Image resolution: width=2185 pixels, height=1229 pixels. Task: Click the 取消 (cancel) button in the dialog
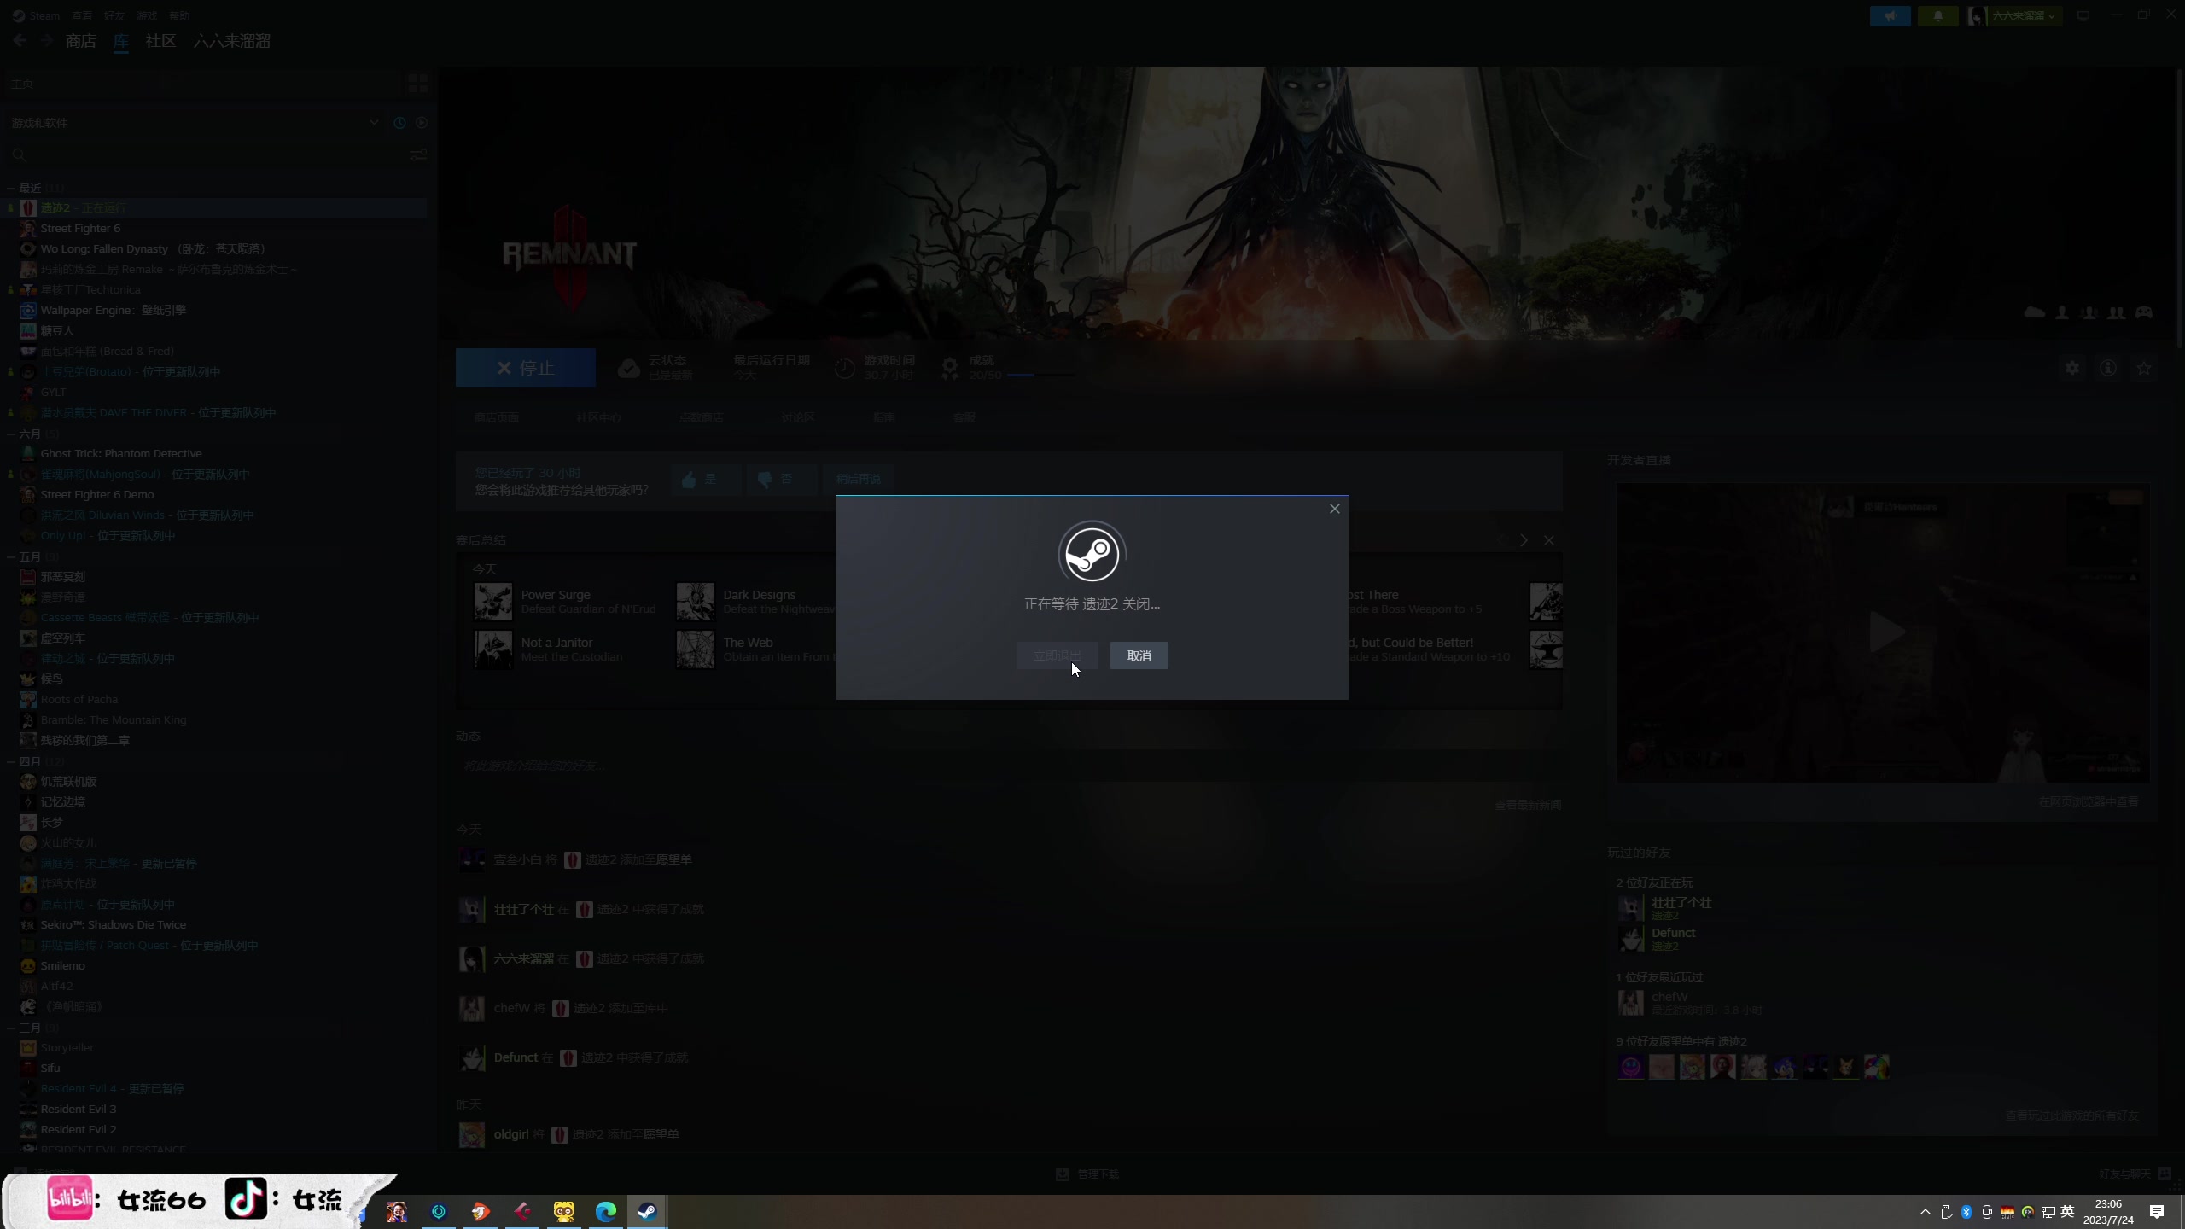(x=1139, y=655)
